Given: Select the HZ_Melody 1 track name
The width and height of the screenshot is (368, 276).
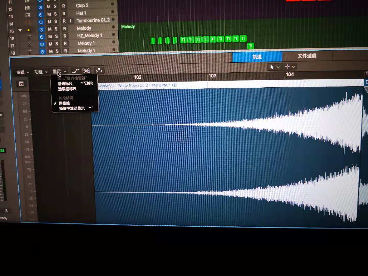Looking at the screenshot, I should (89, 36).
